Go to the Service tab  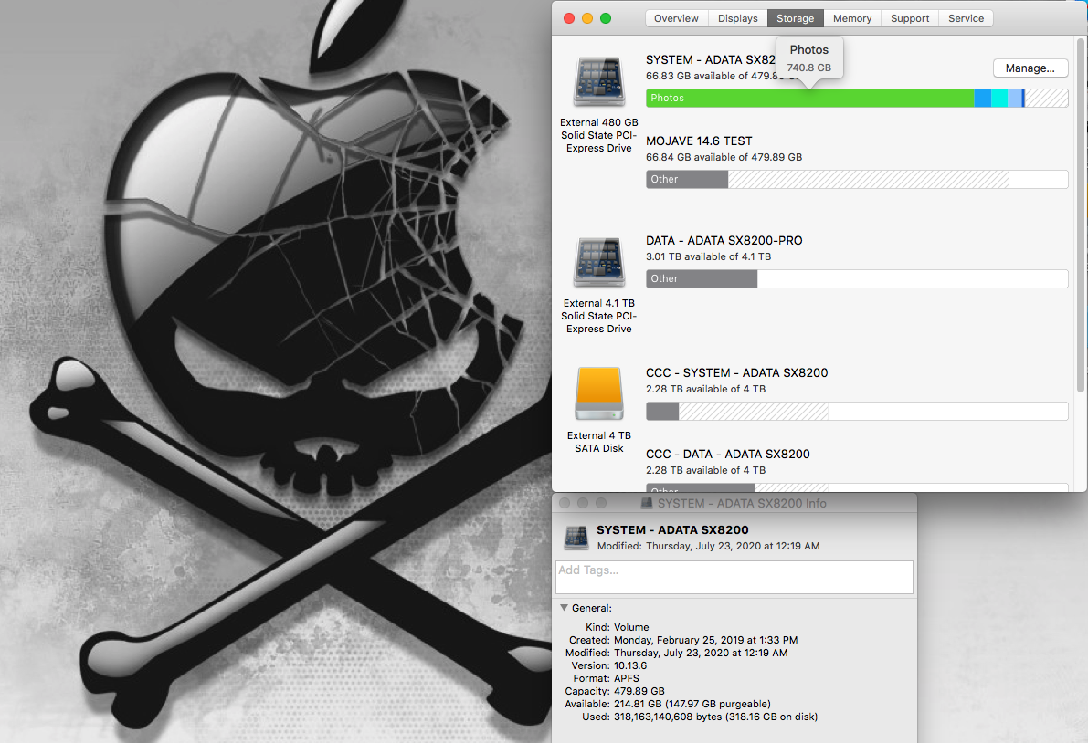[x=966, y=19]
